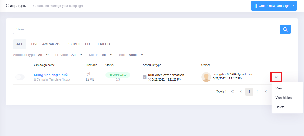Open the Mừng sinh nhật 1 tuổi campaign link

(x=51, y=75)
